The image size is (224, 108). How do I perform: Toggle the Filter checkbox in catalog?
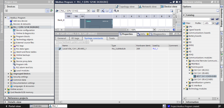pos(184,23)
